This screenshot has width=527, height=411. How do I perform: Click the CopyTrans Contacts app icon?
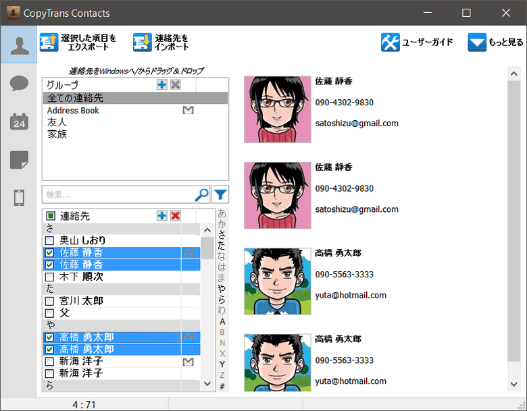point(14,13)
